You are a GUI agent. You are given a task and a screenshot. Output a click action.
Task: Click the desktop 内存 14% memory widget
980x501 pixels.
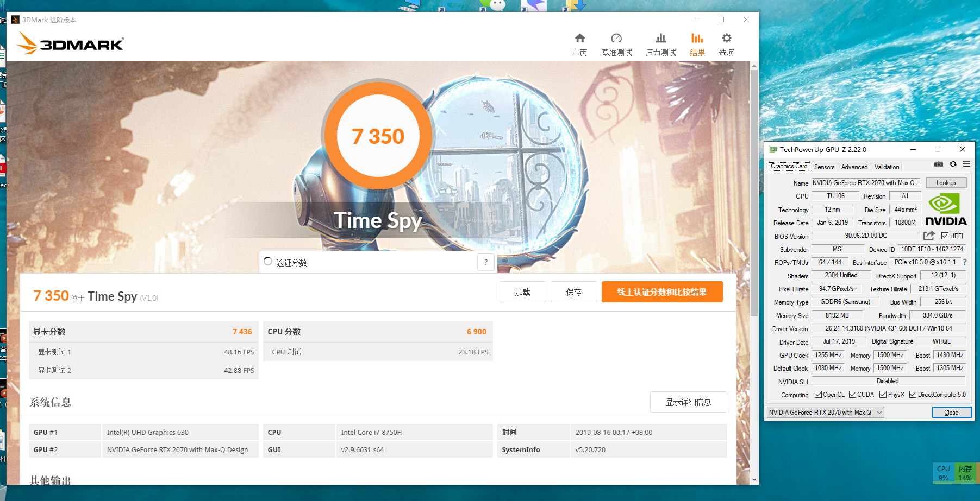pyautogui.click(x=965, y=473)
